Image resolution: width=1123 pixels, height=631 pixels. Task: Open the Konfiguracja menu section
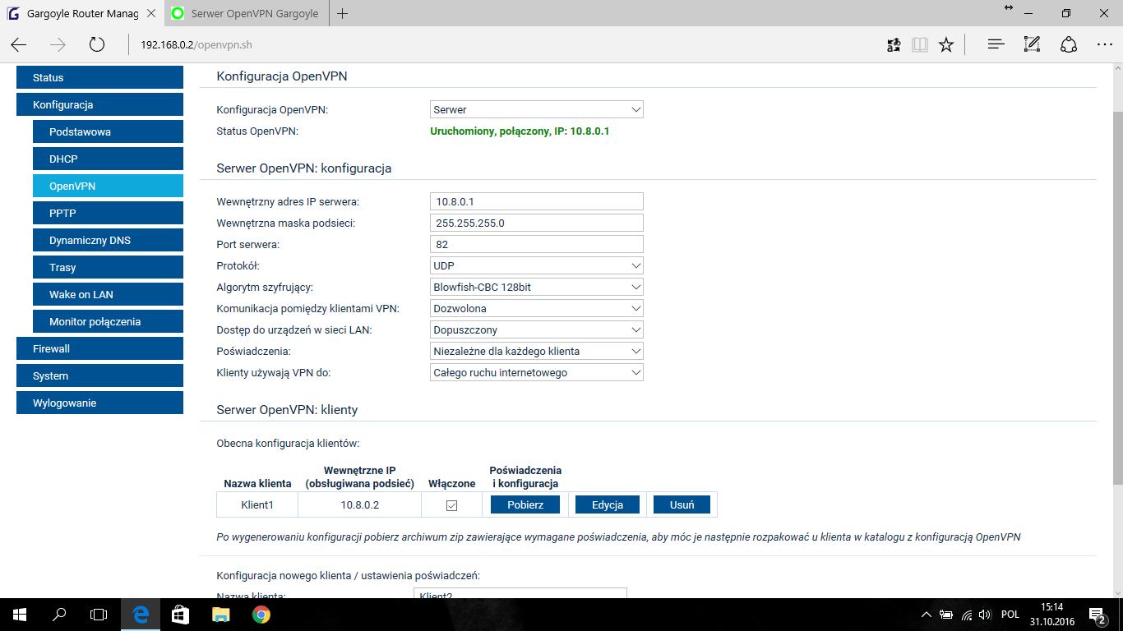99,104
